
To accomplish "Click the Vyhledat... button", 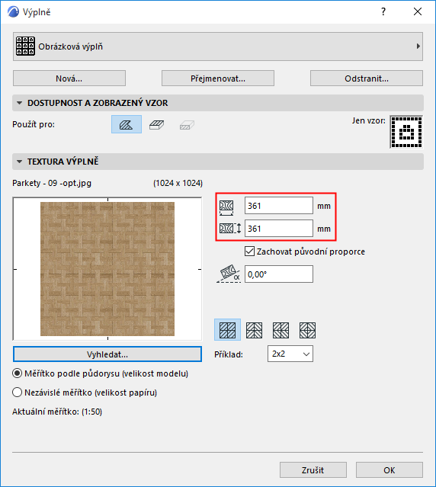I will (107, 354).
